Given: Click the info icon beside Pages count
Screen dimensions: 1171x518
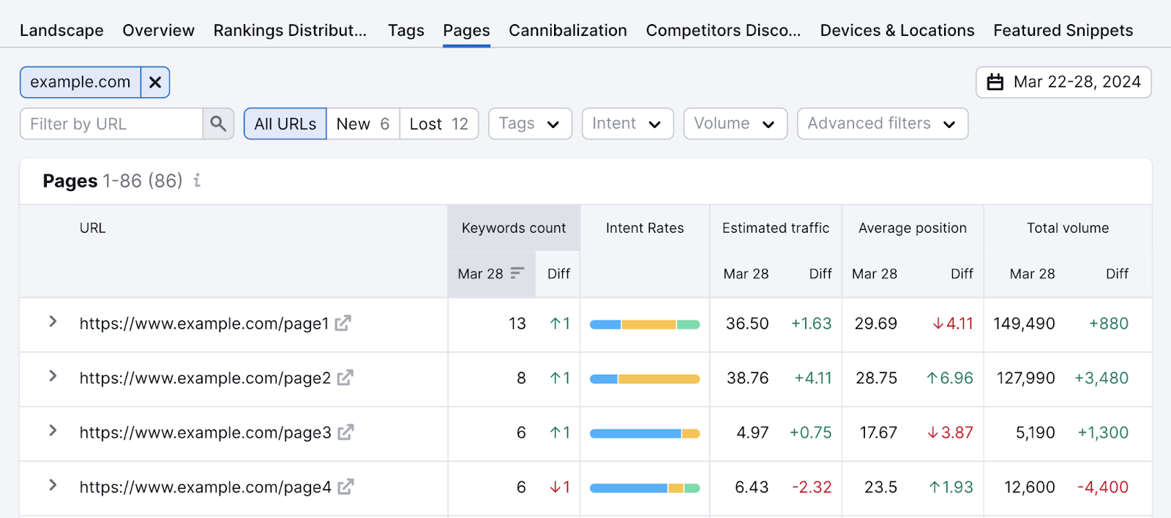Looking at the screenshot, I should point(197,181).
